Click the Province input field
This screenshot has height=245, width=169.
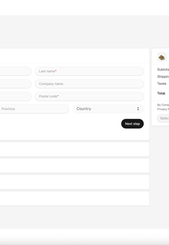(x=34, y=109)
